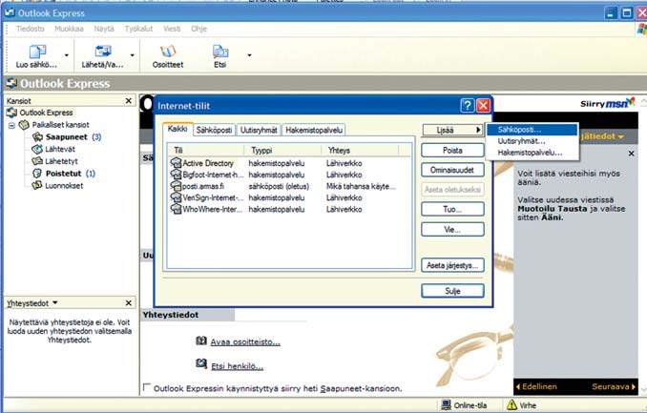Viewport: 647px width, 413px height.
Task: Select the Poistetut (1) folder label
Action: (x=71, y=174)
